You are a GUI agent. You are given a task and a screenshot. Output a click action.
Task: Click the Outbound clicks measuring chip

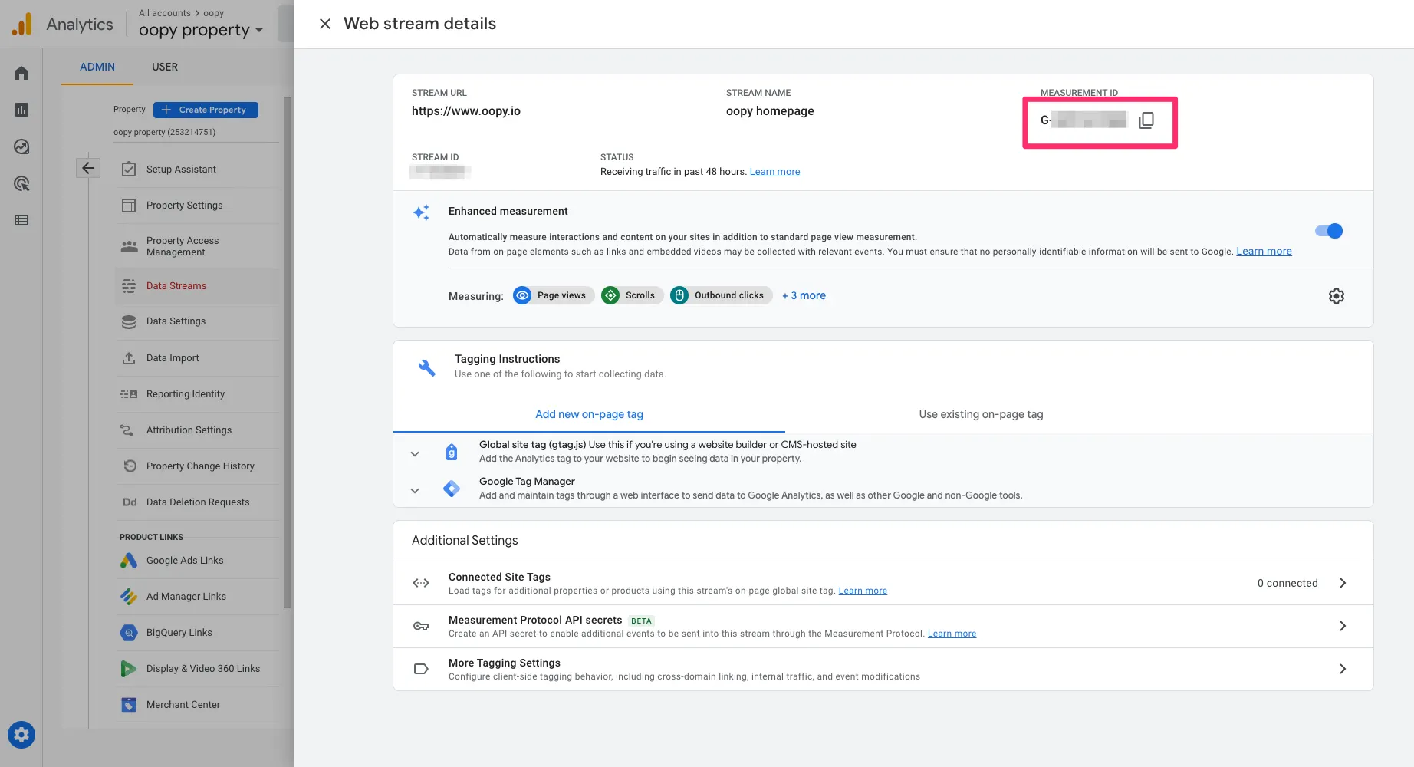721,295
